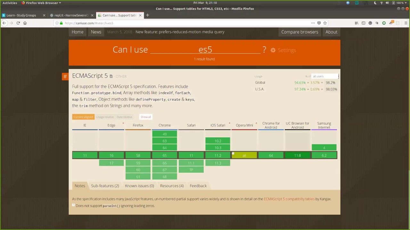The width and height of the screenshot is (410, 230).
Task: Click the prefers-reduced-motion news headline
Action: (180, 32)
